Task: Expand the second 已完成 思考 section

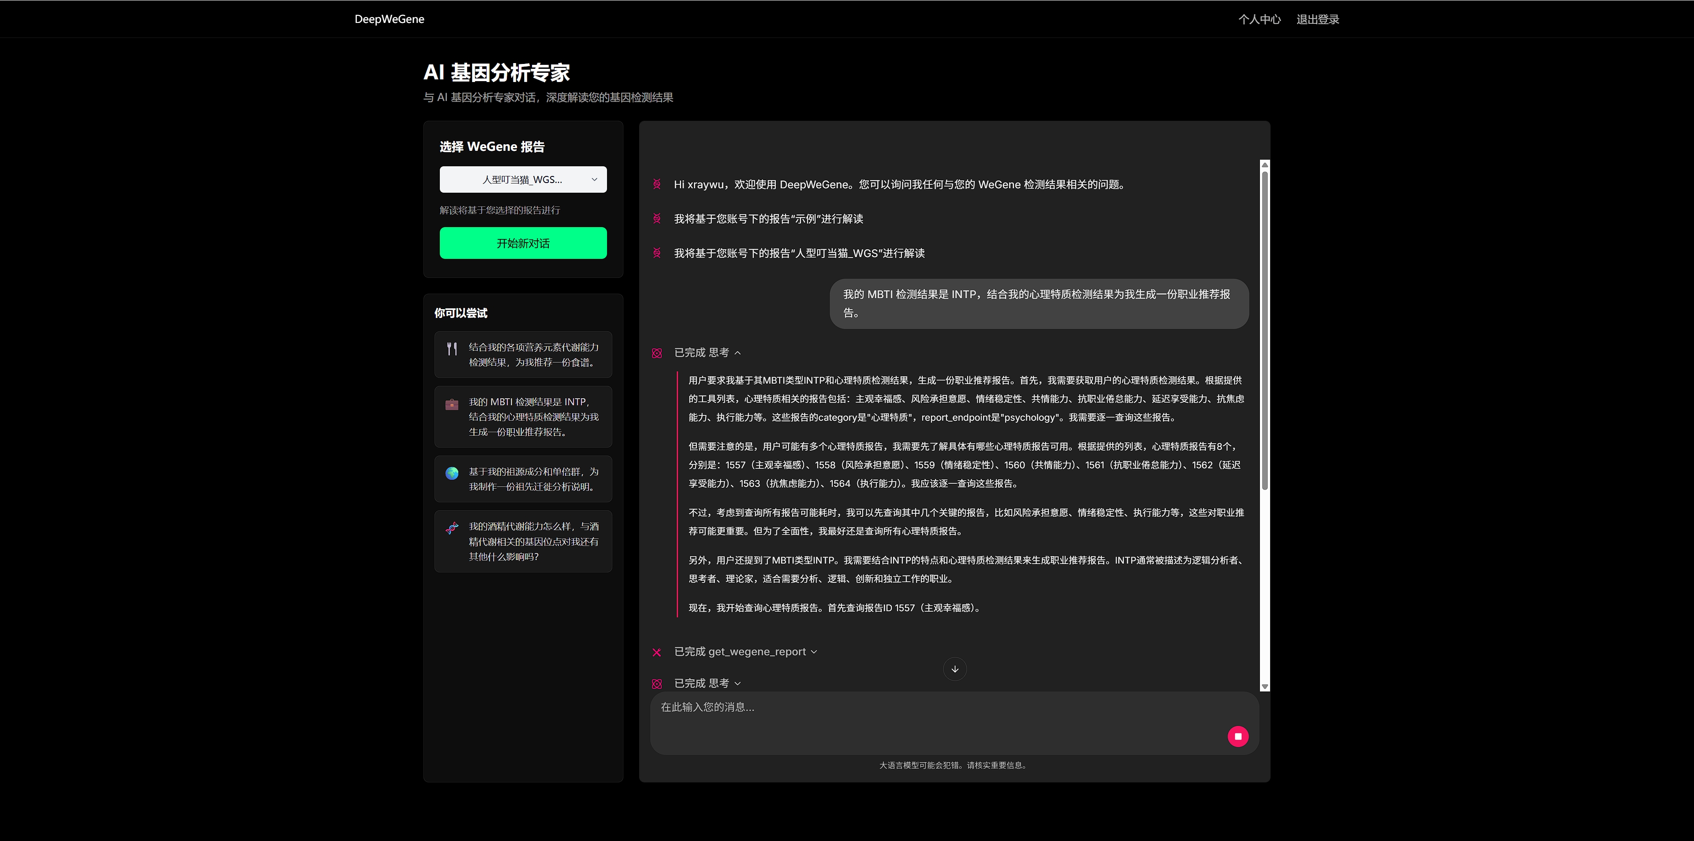Action: (x=737, y=683)
